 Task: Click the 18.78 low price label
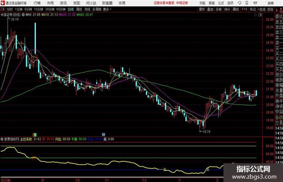click(x=206, y=132)
